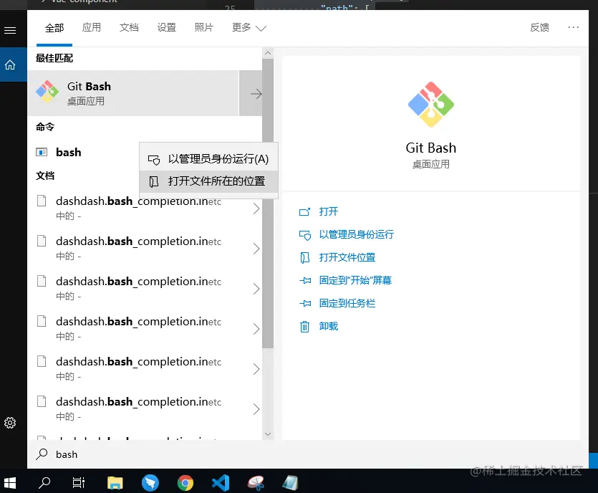The image size is (598, 493).
Task: Click the shield icon in context menu
Action: pos(154,160)
